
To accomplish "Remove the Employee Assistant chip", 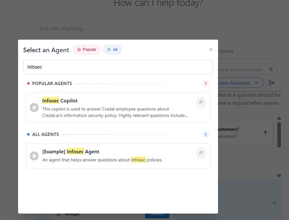I will click(x=256, y=83).
